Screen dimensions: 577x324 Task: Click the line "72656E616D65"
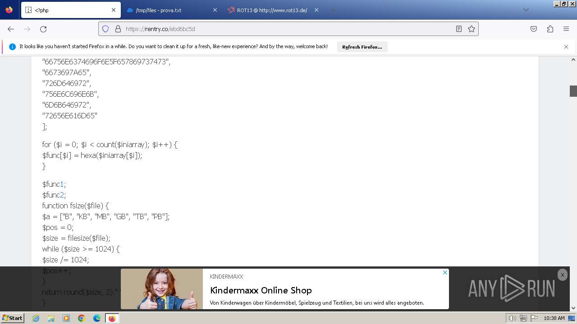tap(70, 116)
